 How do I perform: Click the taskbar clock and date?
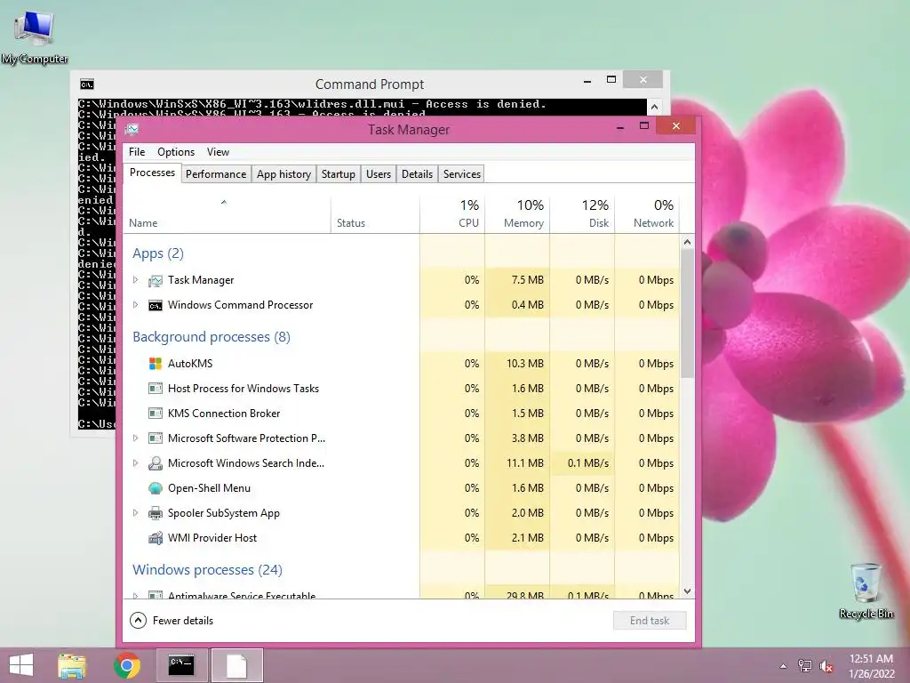pos(871,666)
